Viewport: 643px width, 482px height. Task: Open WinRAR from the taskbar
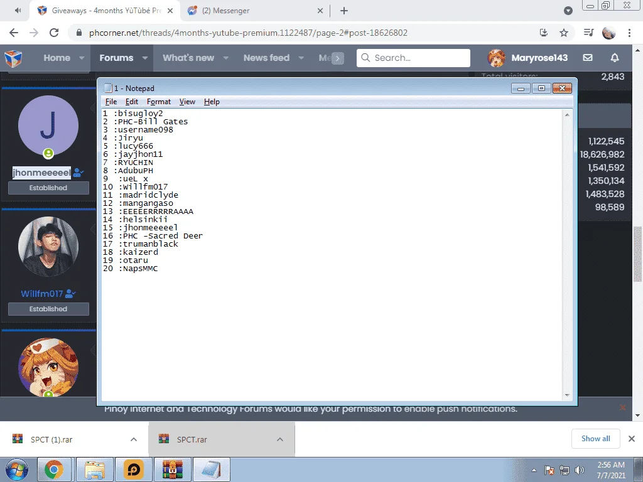[x=172, y=469]
